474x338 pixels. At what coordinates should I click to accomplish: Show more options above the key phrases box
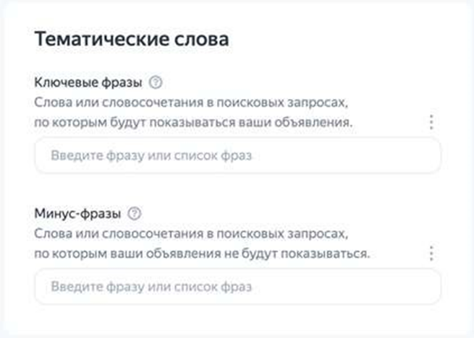432,121
